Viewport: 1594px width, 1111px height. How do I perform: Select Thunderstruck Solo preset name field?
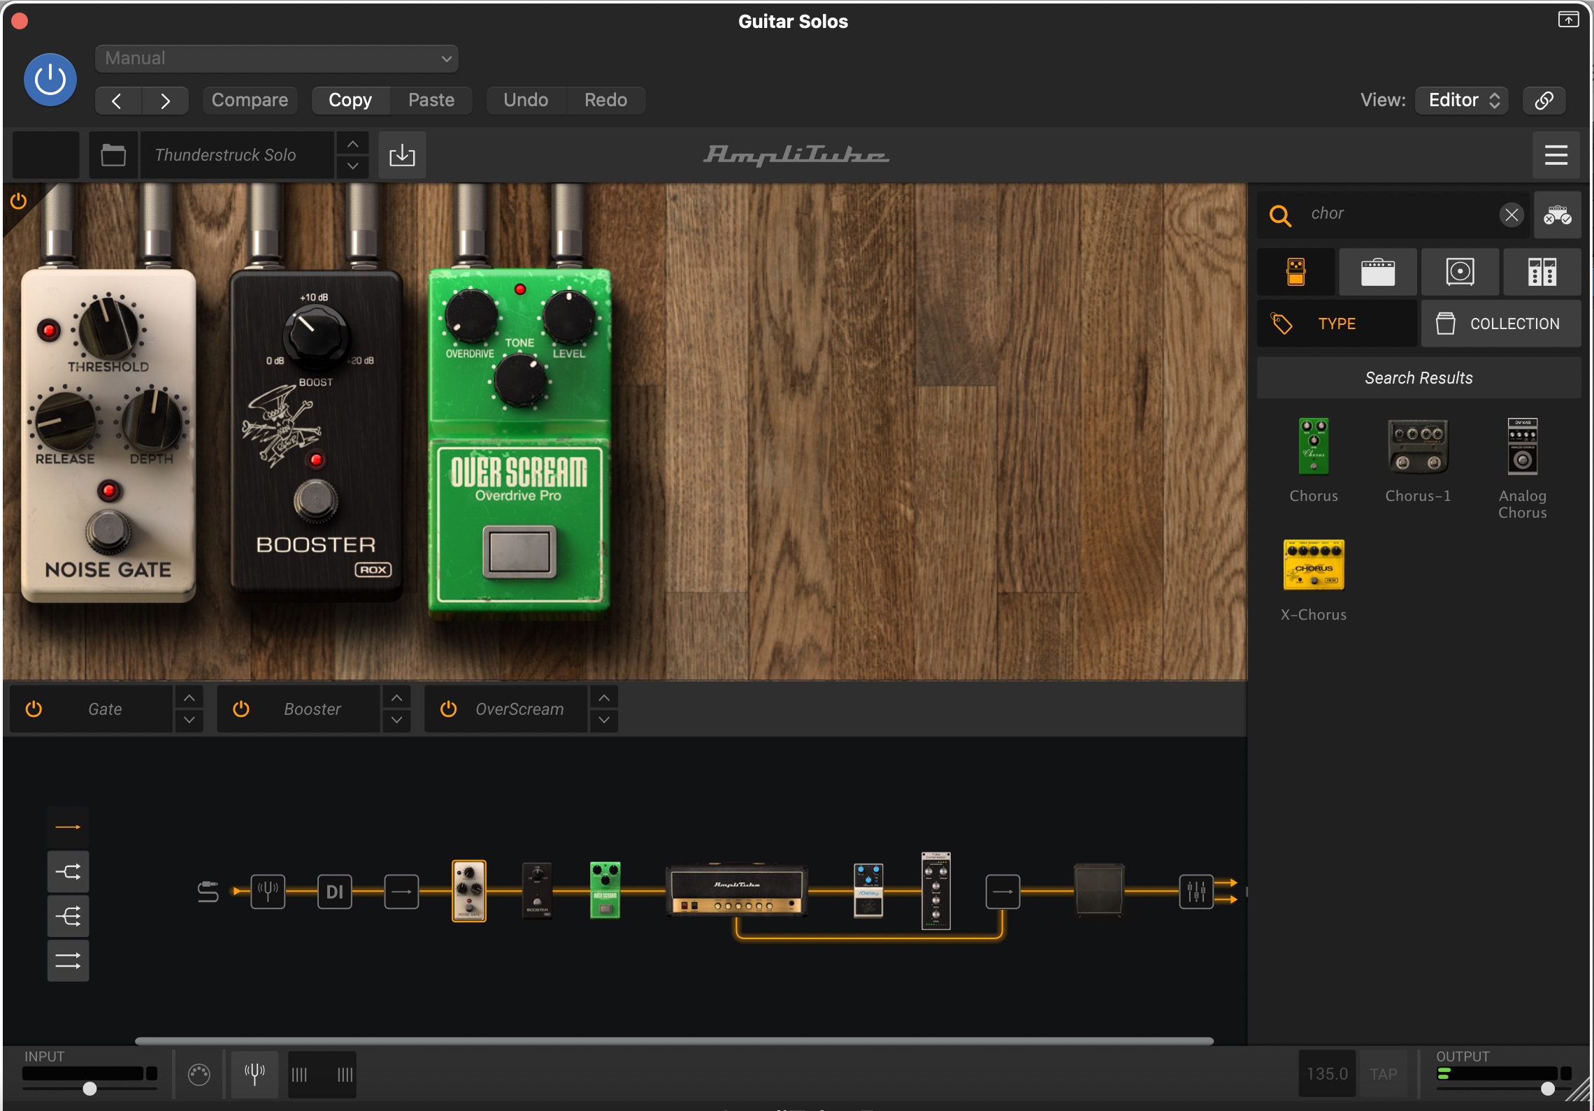(236, 154)
